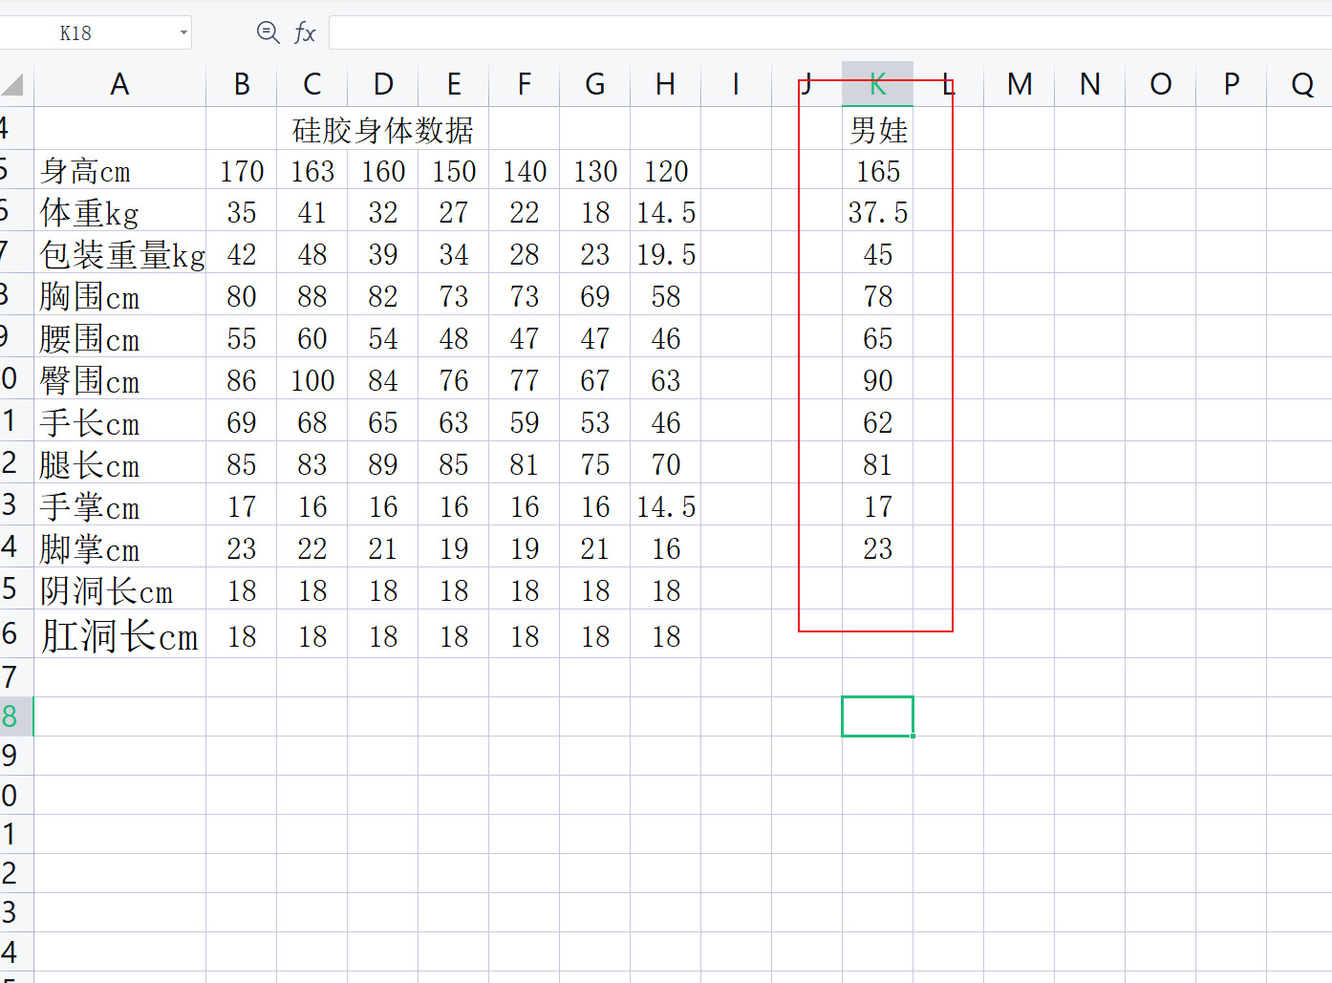The image size is (1332, 983).
Task: Click the 身高cm row label cell
Action: (119, 171)
